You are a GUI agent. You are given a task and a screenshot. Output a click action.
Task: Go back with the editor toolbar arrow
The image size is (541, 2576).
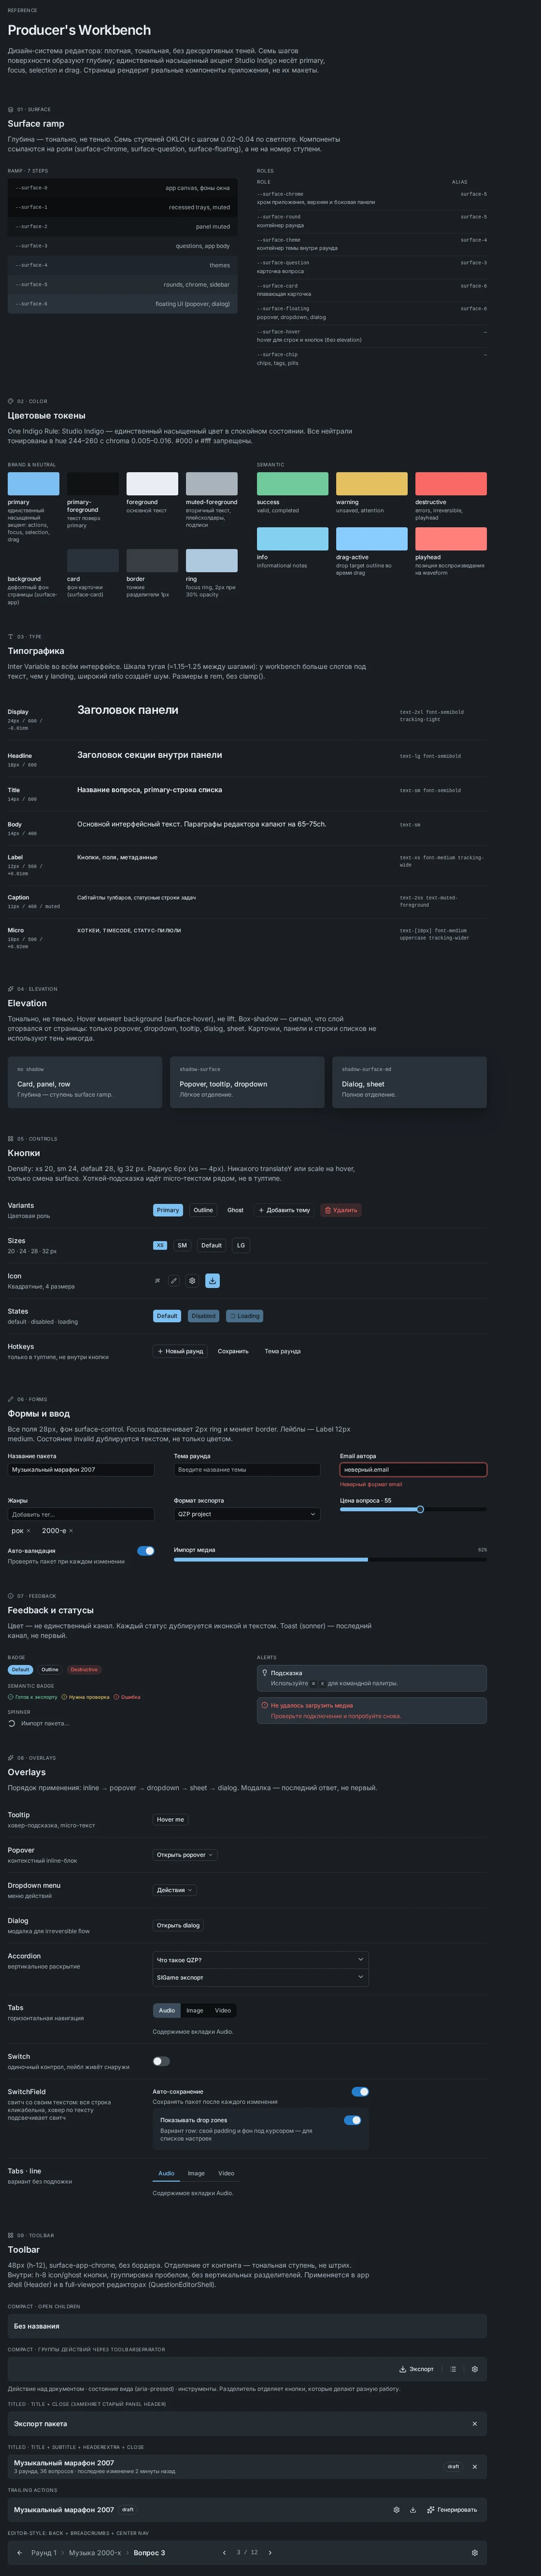click(20, 2552)
